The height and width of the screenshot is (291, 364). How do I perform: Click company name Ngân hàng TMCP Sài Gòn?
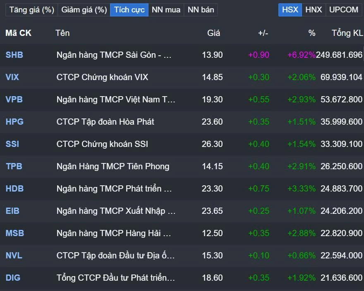click(x=114, y=55)
